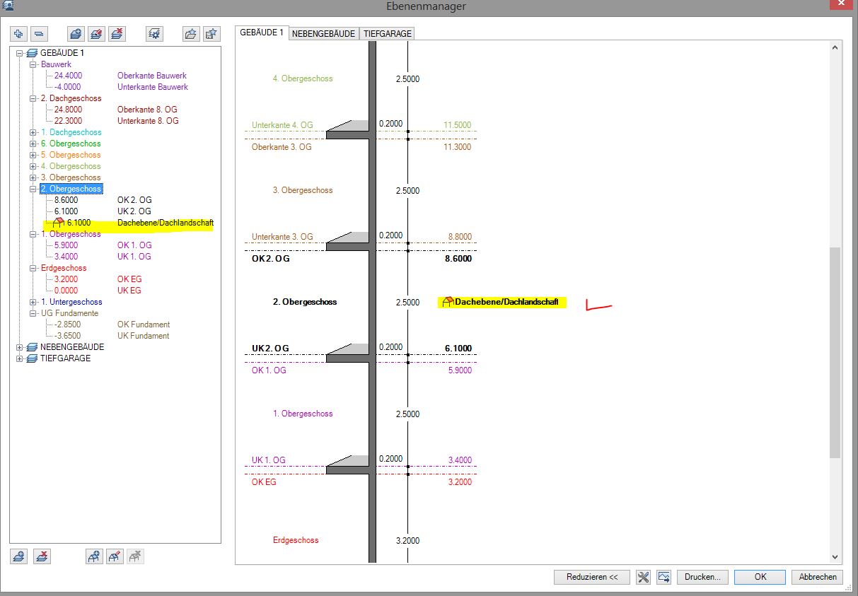
Task: Click the new model (layers plus) icon
Action: point(76,33)
